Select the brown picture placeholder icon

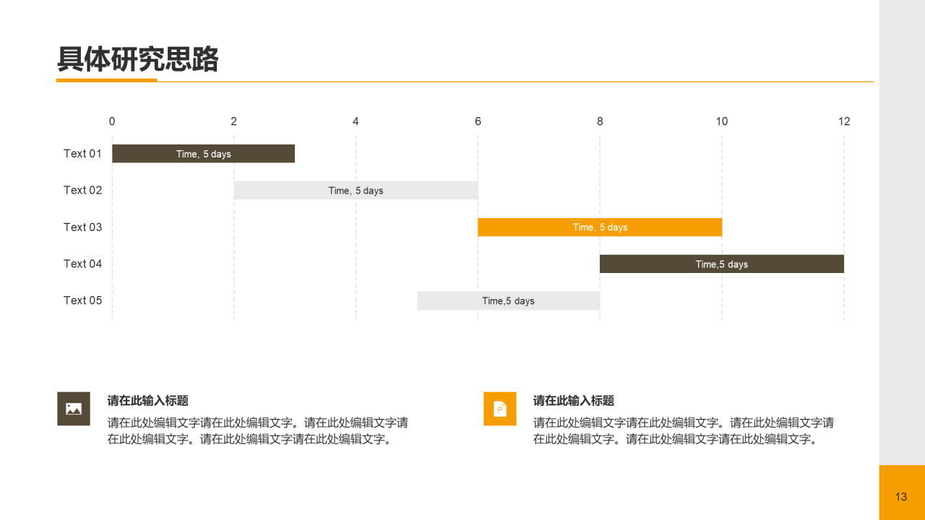(73, 409)
